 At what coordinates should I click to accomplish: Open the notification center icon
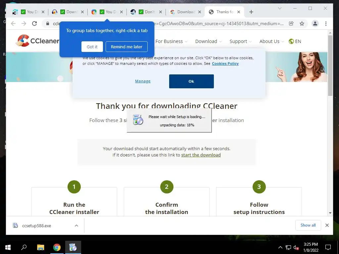pyautogui.click(x=328, y=247)
